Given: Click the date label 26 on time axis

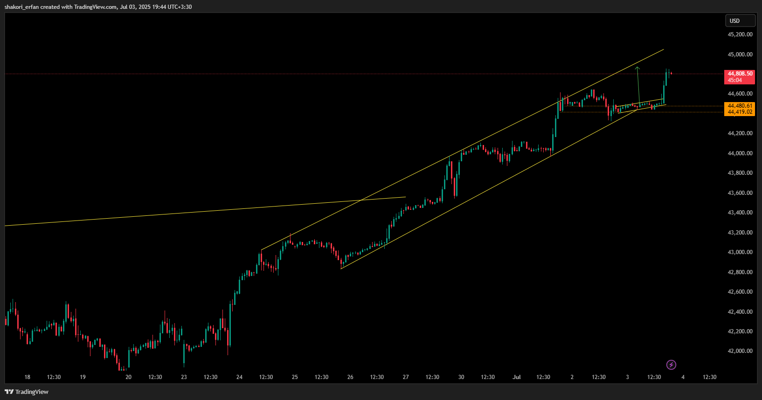Looking at the screenshot, I should [x=350, y=377].
